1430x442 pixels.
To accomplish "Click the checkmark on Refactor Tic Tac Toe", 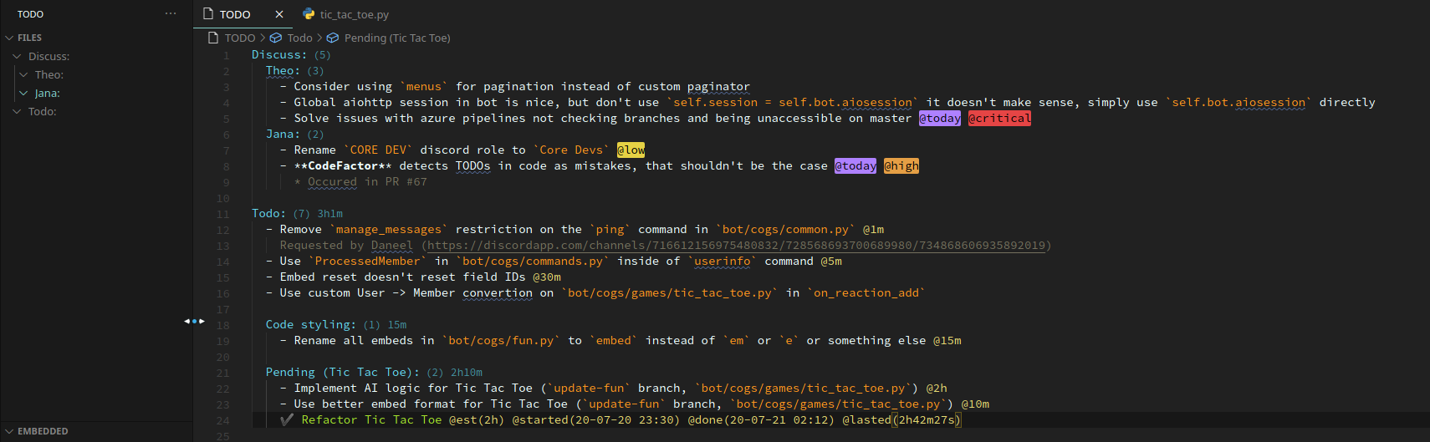I will (287, 420).
